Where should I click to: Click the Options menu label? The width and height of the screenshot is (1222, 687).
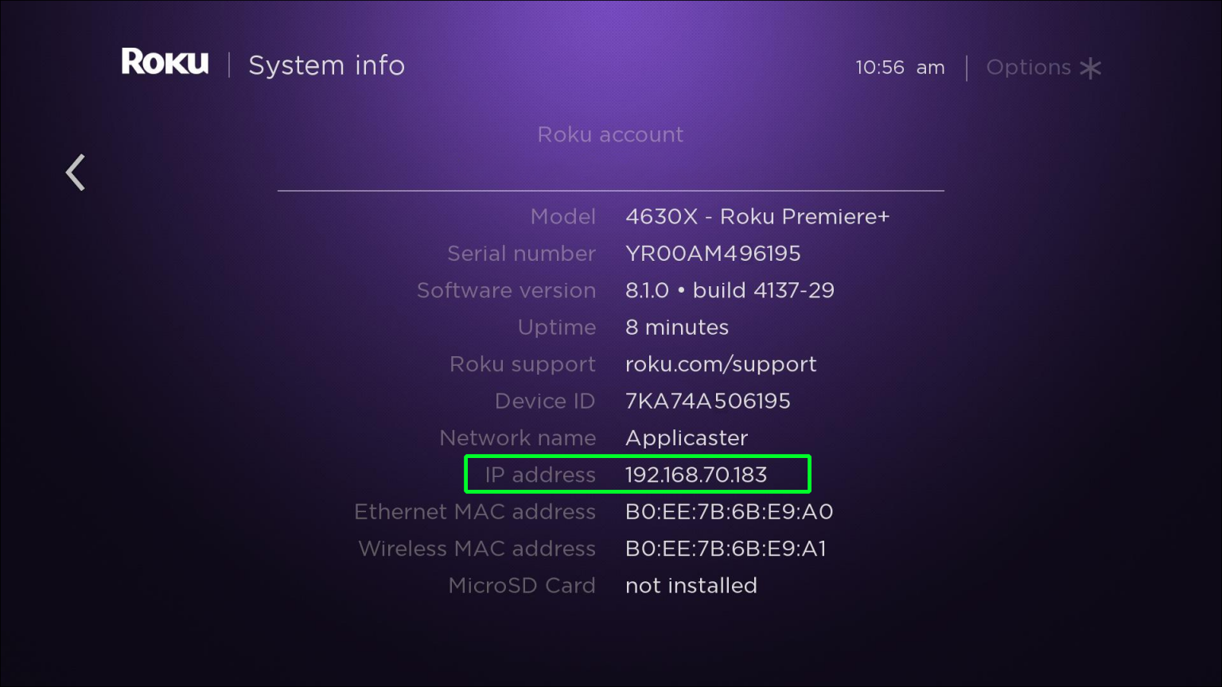[1028, 68]
